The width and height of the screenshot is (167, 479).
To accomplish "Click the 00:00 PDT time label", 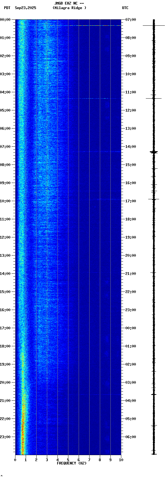I will click(x=5, y=20).
